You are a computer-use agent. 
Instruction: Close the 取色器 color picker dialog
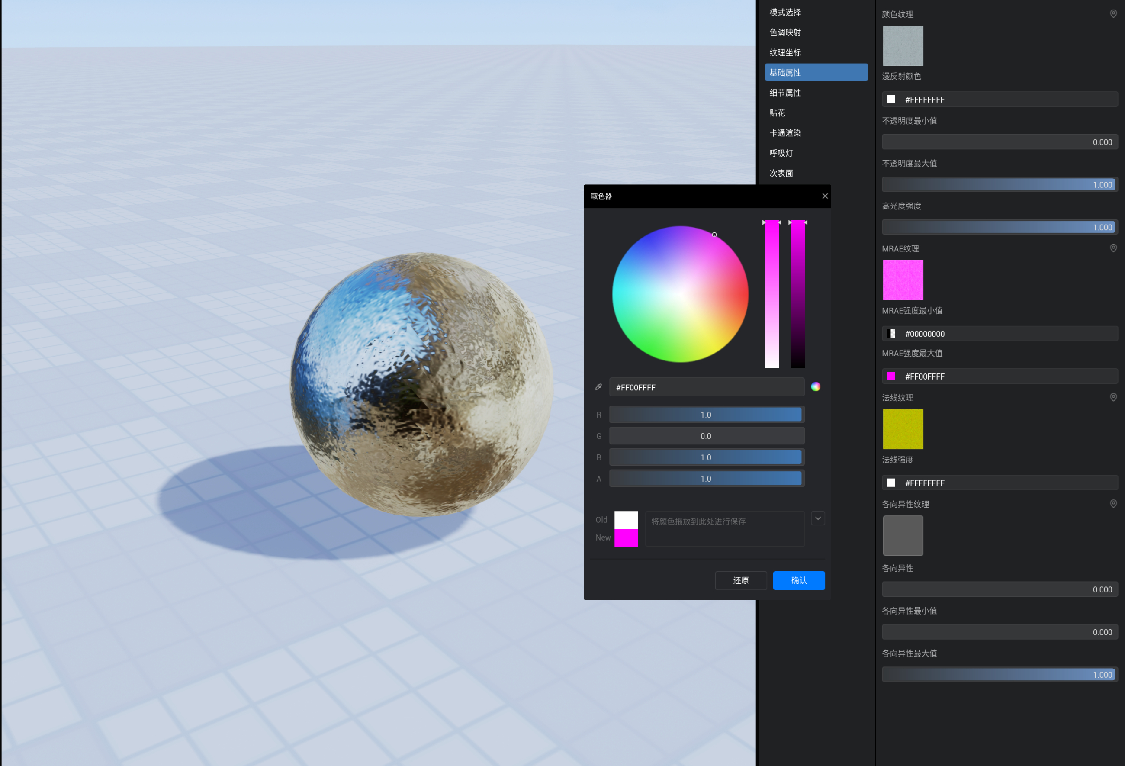pyautogui.click(x=825, y=196)
